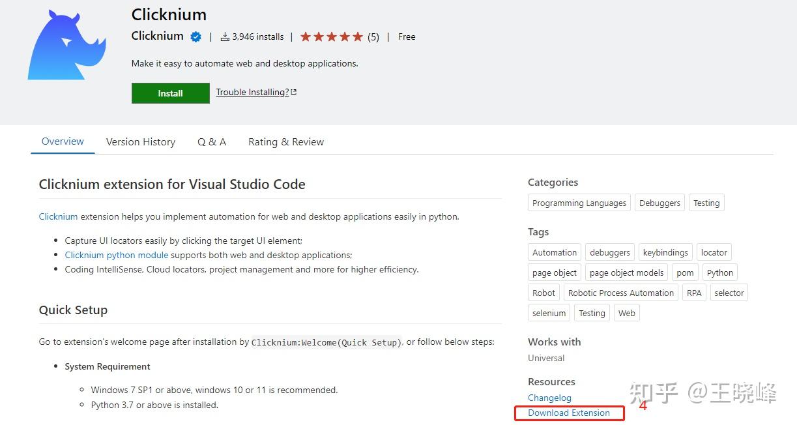Image resolution: width=797 pixels, height=425 pixels.
Task: Click the Automation tag
Action: coord(555,253)
